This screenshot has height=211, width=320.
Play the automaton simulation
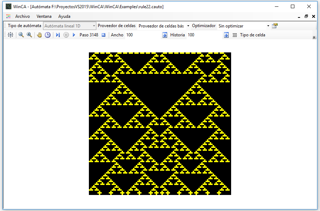click(x=74, y=35)
